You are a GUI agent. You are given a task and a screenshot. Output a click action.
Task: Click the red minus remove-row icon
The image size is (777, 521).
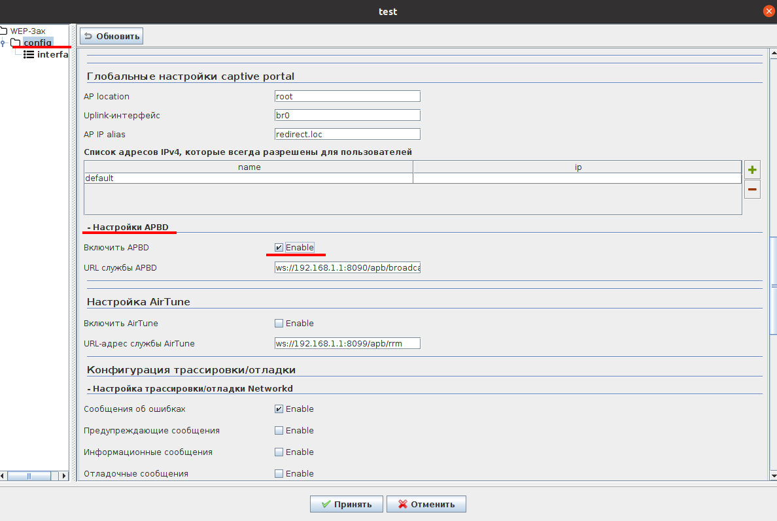(752, 190)
